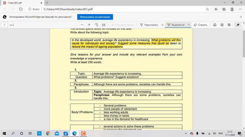Viewport: 245px width, 137px height.
Task: Zoom in with the plus icon
Action: (x=89, y=25)
